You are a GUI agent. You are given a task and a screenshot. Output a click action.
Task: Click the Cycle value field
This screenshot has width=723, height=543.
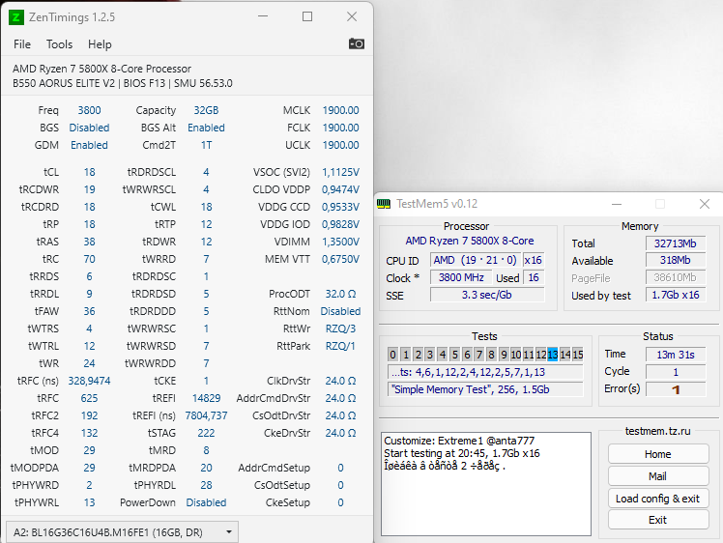676,372
